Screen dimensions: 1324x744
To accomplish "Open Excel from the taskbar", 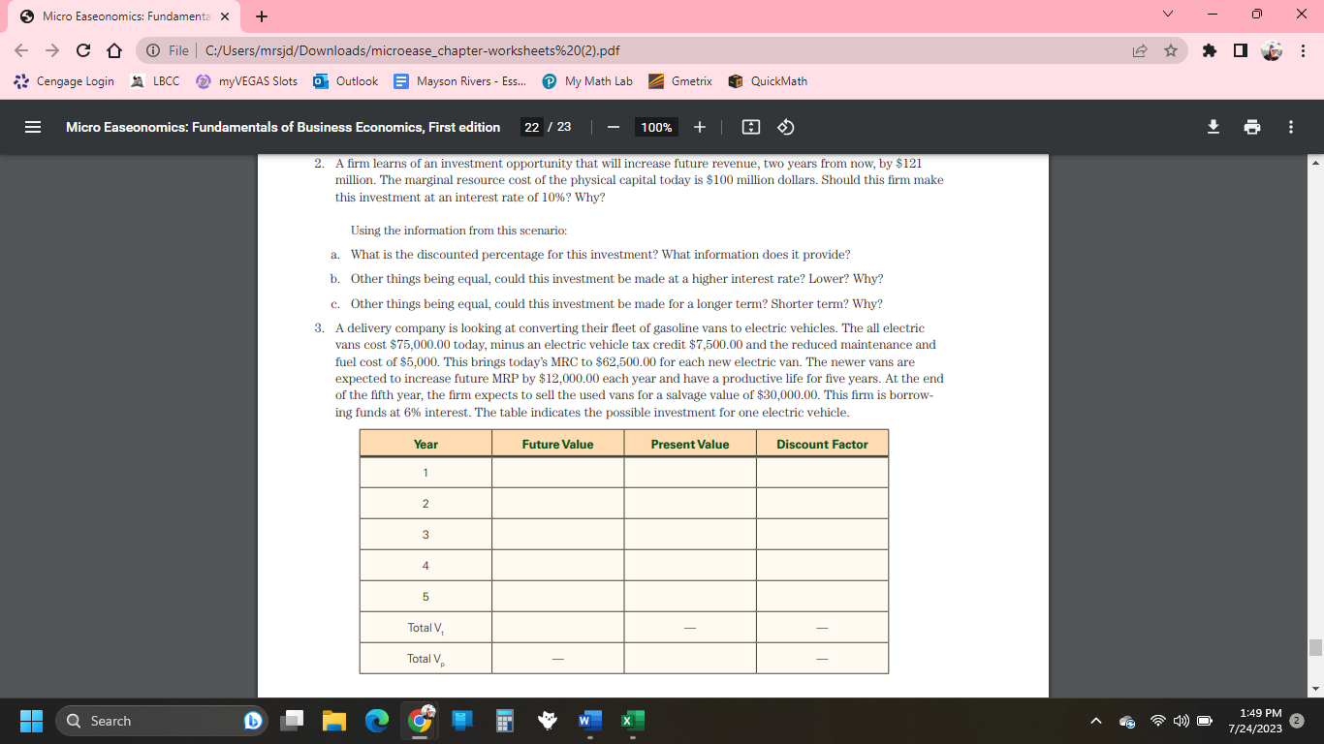I will (632, 721).
